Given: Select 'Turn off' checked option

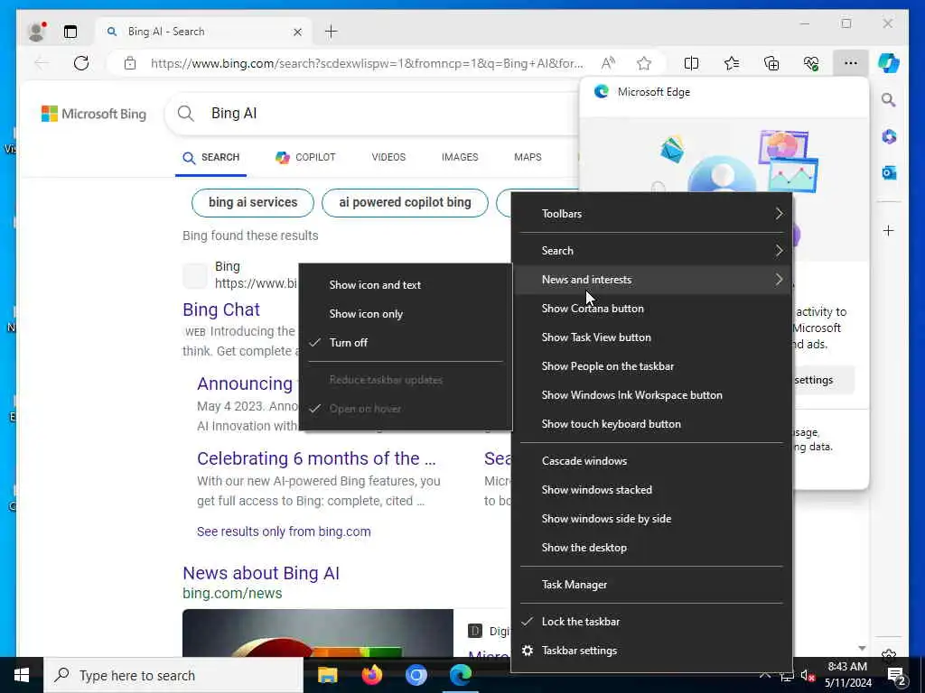Looking at the screenshot, I should pyautogui.click(x=406, y=342).
